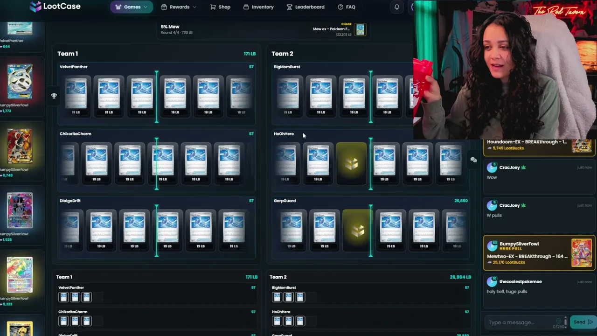
Task: Open the Mewtwo-EX huge pull card image
Action: (582, 253)
